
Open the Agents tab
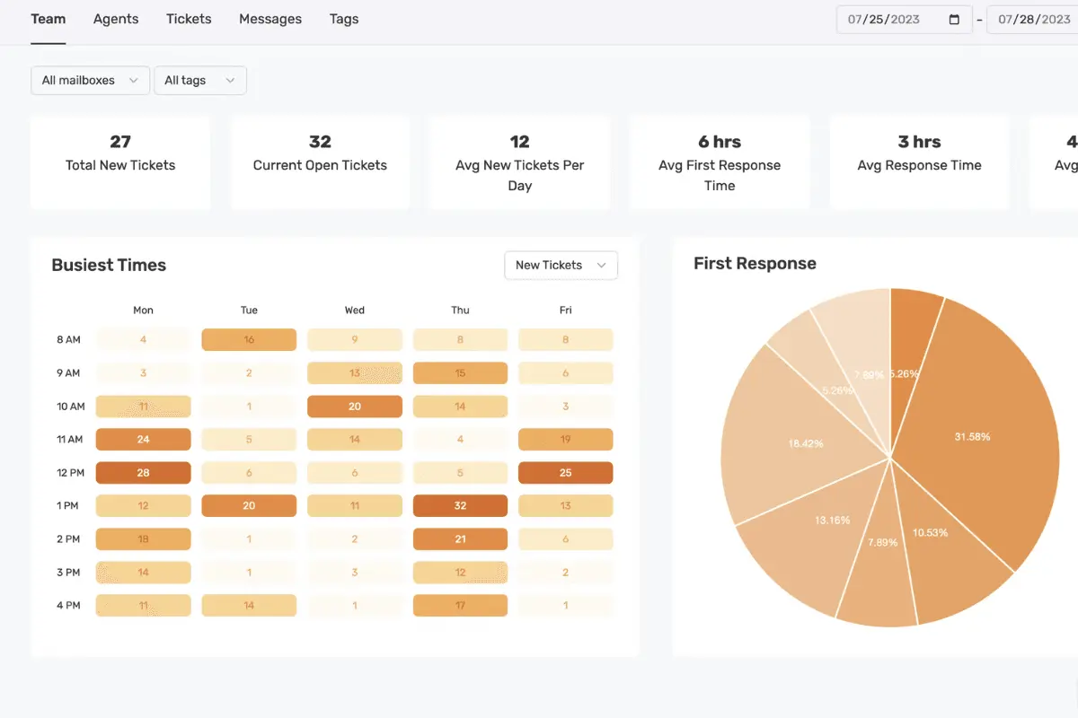coord(116,19)
